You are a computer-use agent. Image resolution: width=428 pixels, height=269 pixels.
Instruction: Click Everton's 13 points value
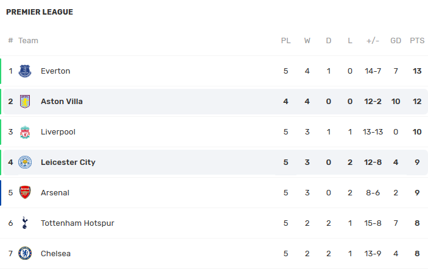[x=417, y=71]
